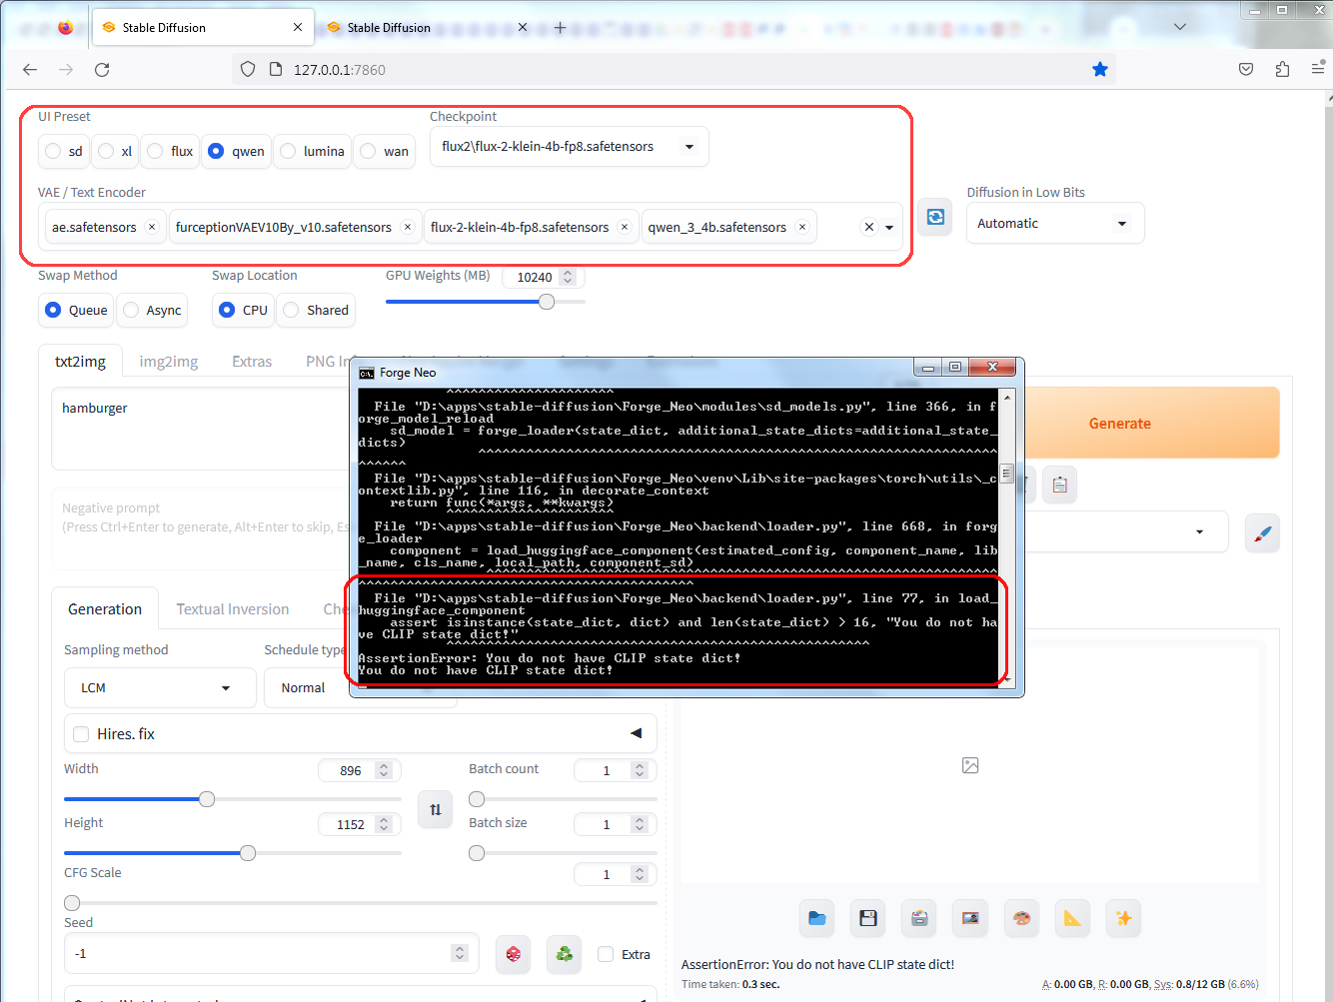This screenshot has height=1002, width=1333.
Task: Tick the Extra seed checkbox
Action: point(606,954)
